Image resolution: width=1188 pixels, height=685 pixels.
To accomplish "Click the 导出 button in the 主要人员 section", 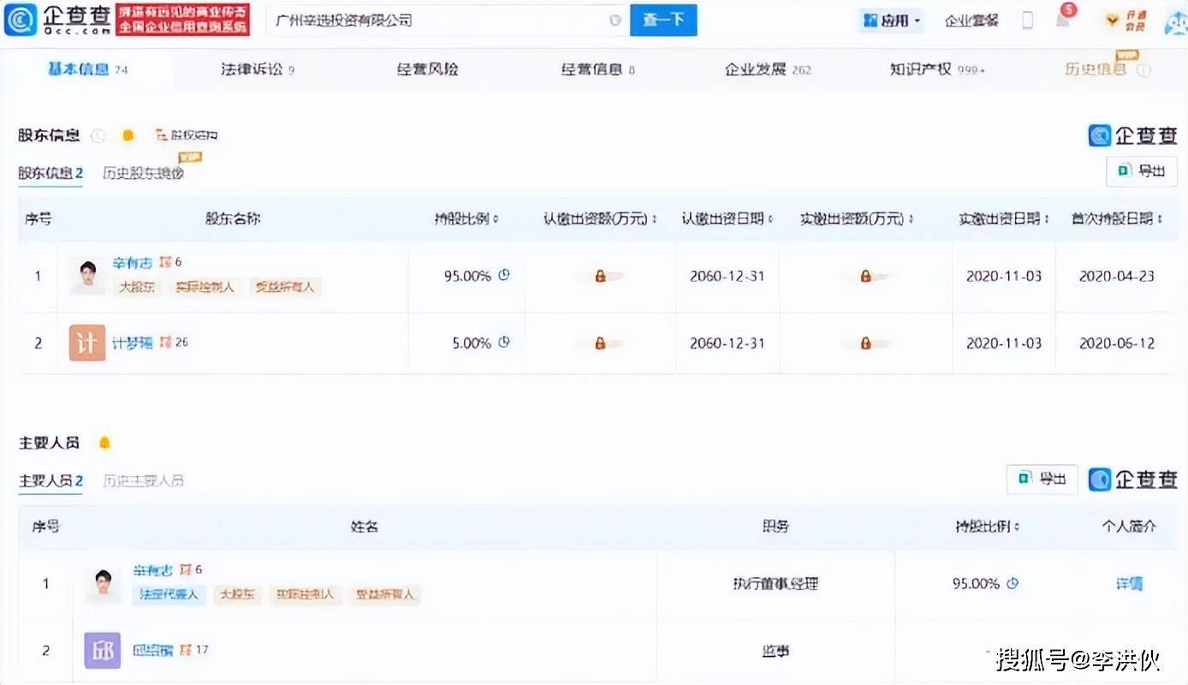I will click(1042, 479).
